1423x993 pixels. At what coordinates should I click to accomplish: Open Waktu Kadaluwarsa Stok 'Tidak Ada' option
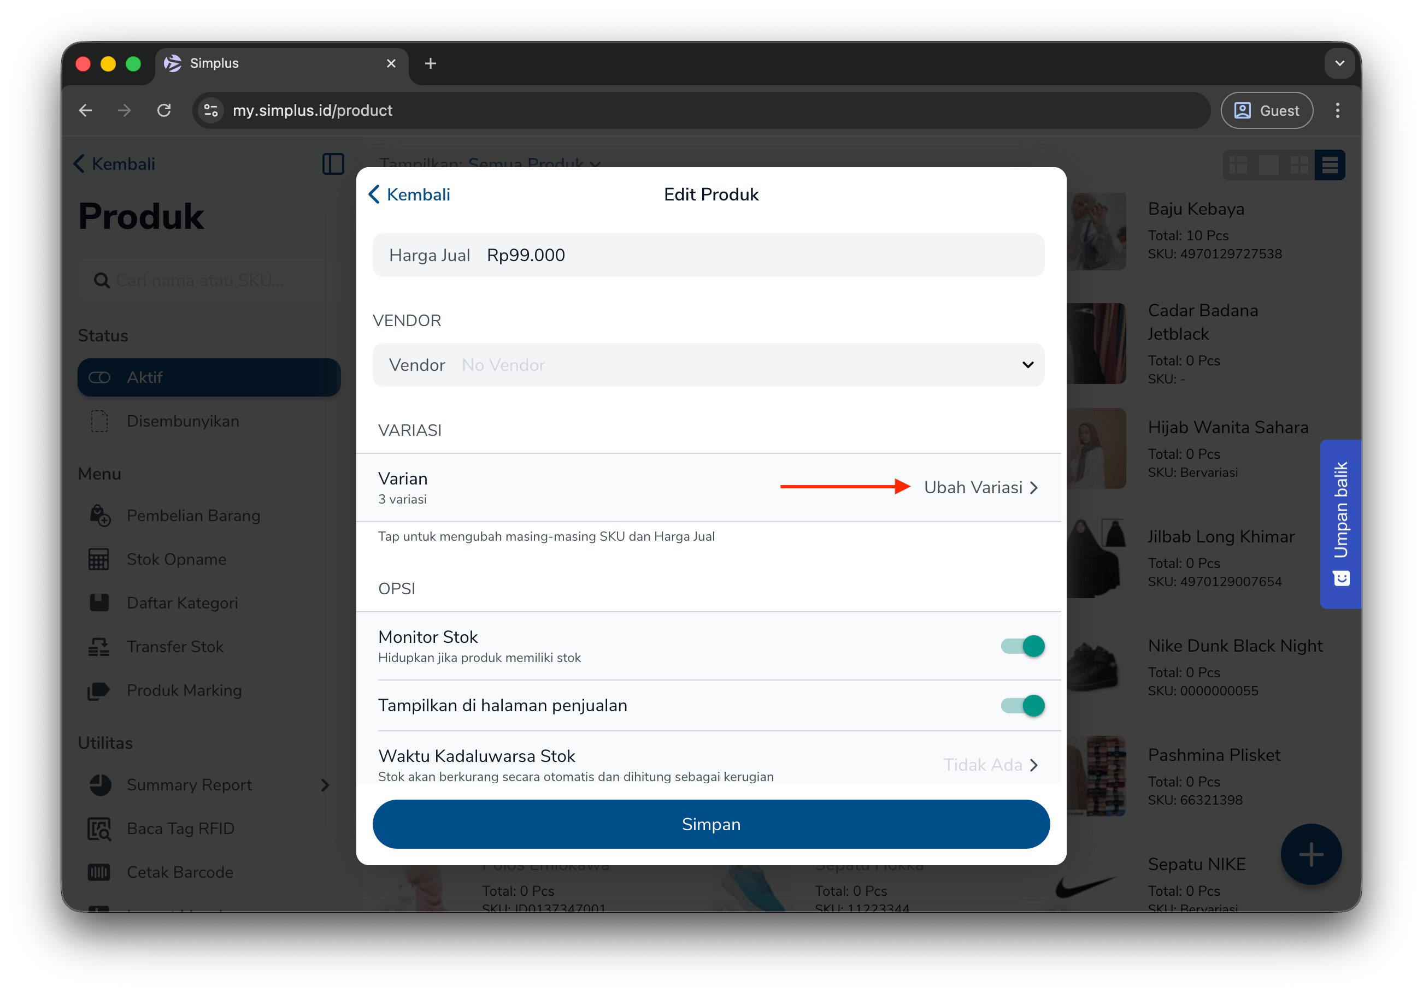point(991,765)
